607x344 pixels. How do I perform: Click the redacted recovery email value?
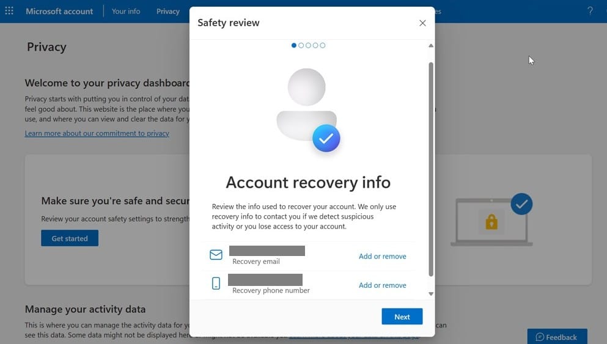pos(267,251)
